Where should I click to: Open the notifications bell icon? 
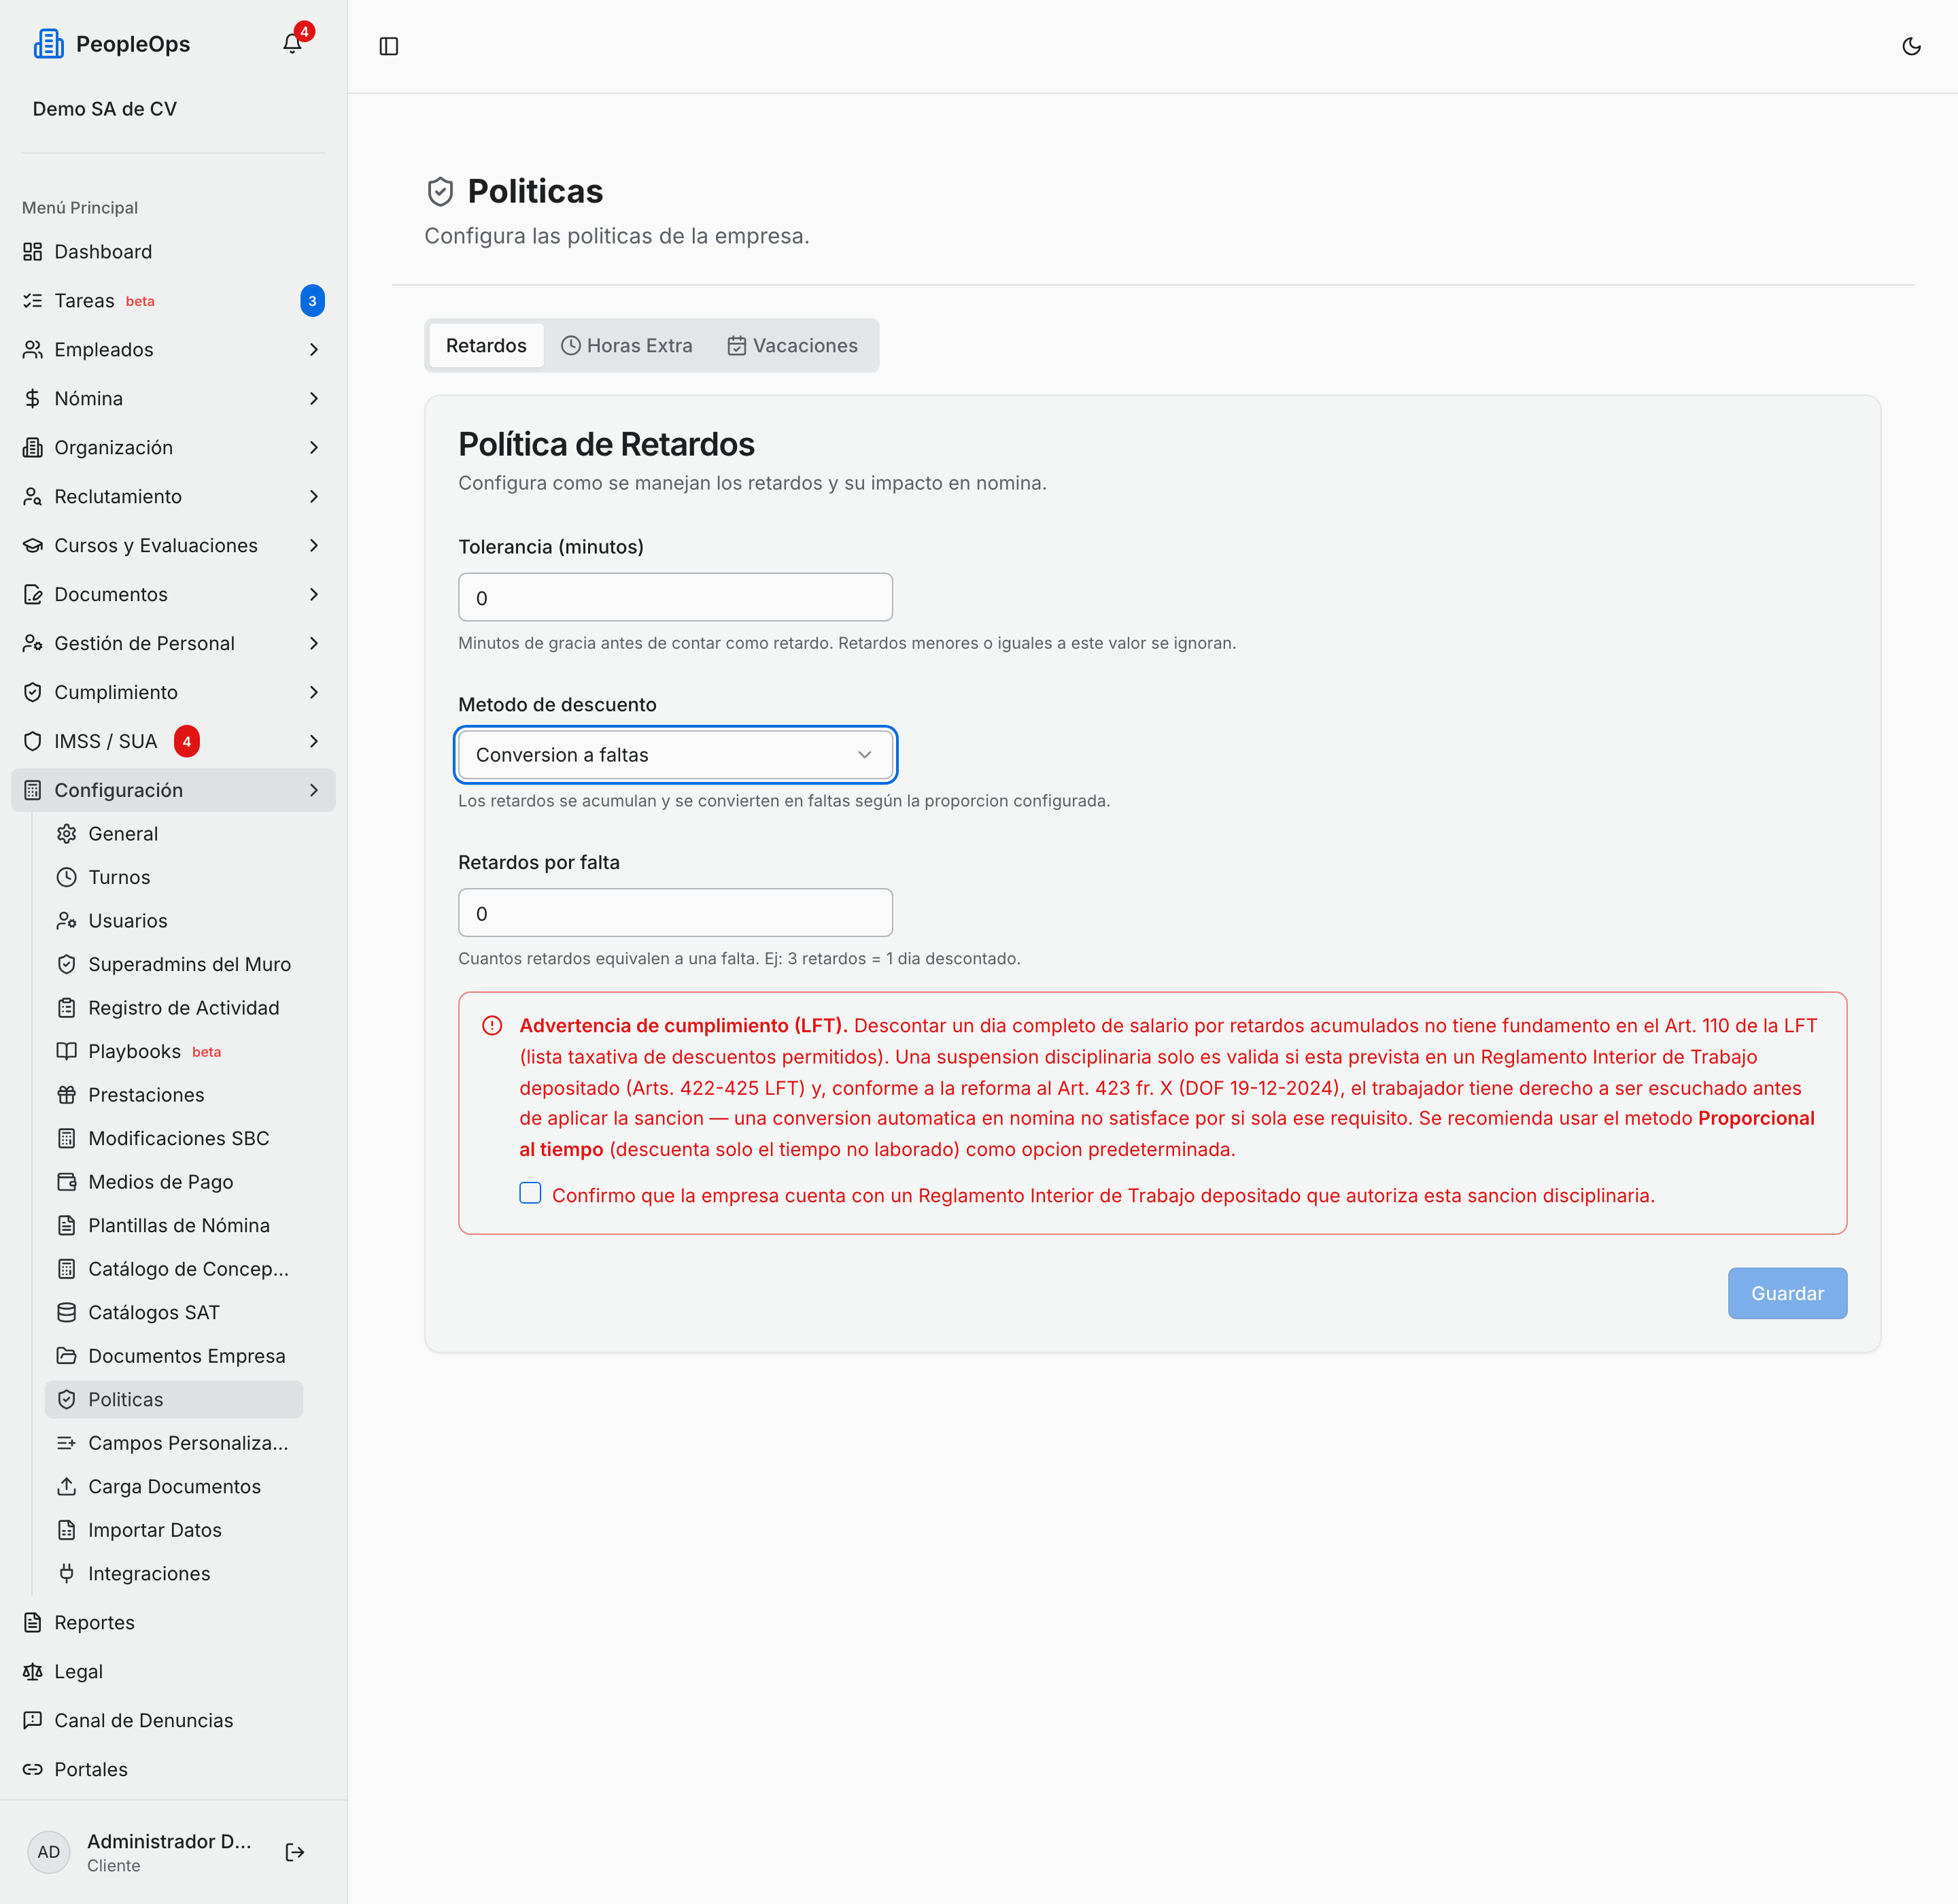[292, 44]
